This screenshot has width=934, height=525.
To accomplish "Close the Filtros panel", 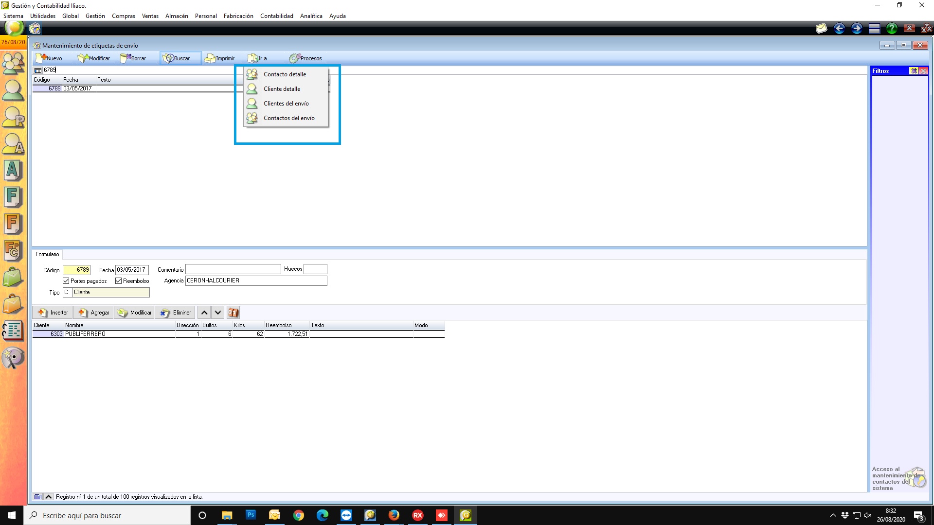I will click(923, 71).
